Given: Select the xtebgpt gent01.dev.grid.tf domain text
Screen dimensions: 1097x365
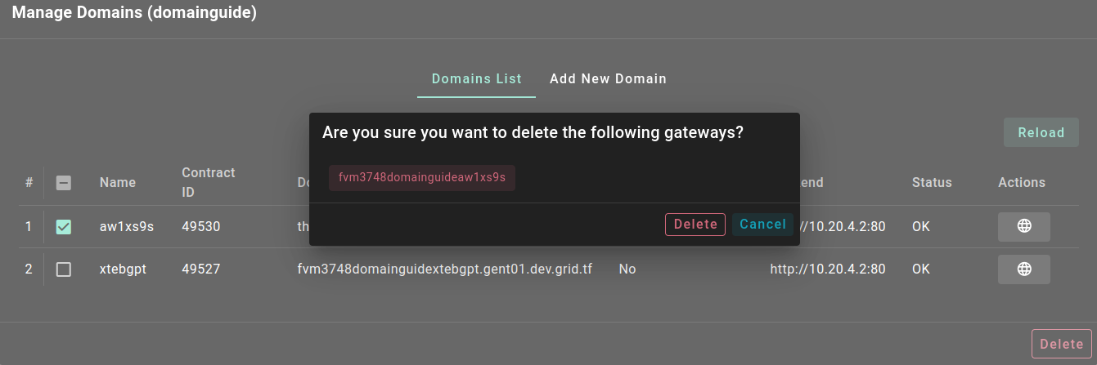Looking at the screenshot, I should tap(444, 269).
